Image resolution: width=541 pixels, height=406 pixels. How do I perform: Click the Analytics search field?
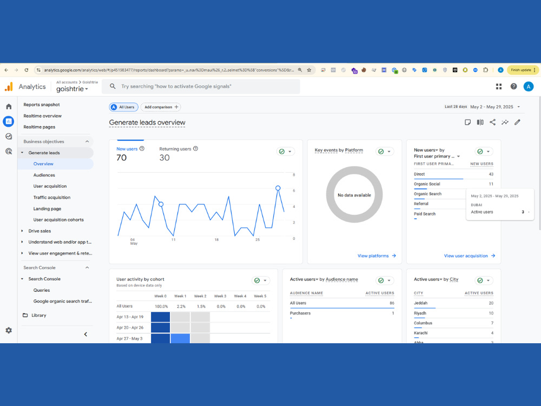coord(201,86)
